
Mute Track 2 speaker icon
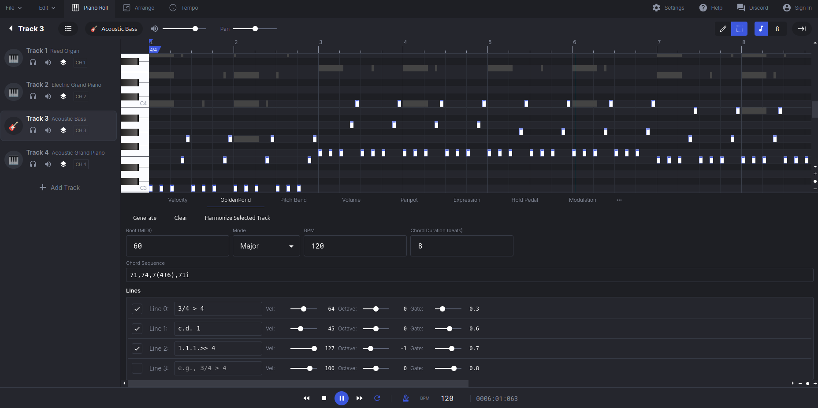tap(48, 96)
